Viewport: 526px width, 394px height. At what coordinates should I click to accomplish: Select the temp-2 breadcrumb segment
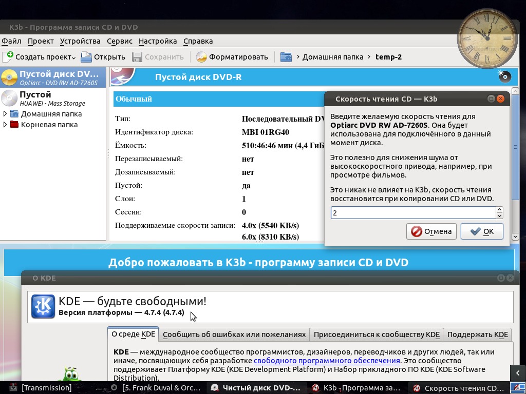(x=388, y=57)
